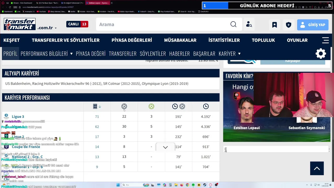This screenshot has width=334, height=188.
Task: Open the Coupe de France link
Action: [x=26, y=147]
